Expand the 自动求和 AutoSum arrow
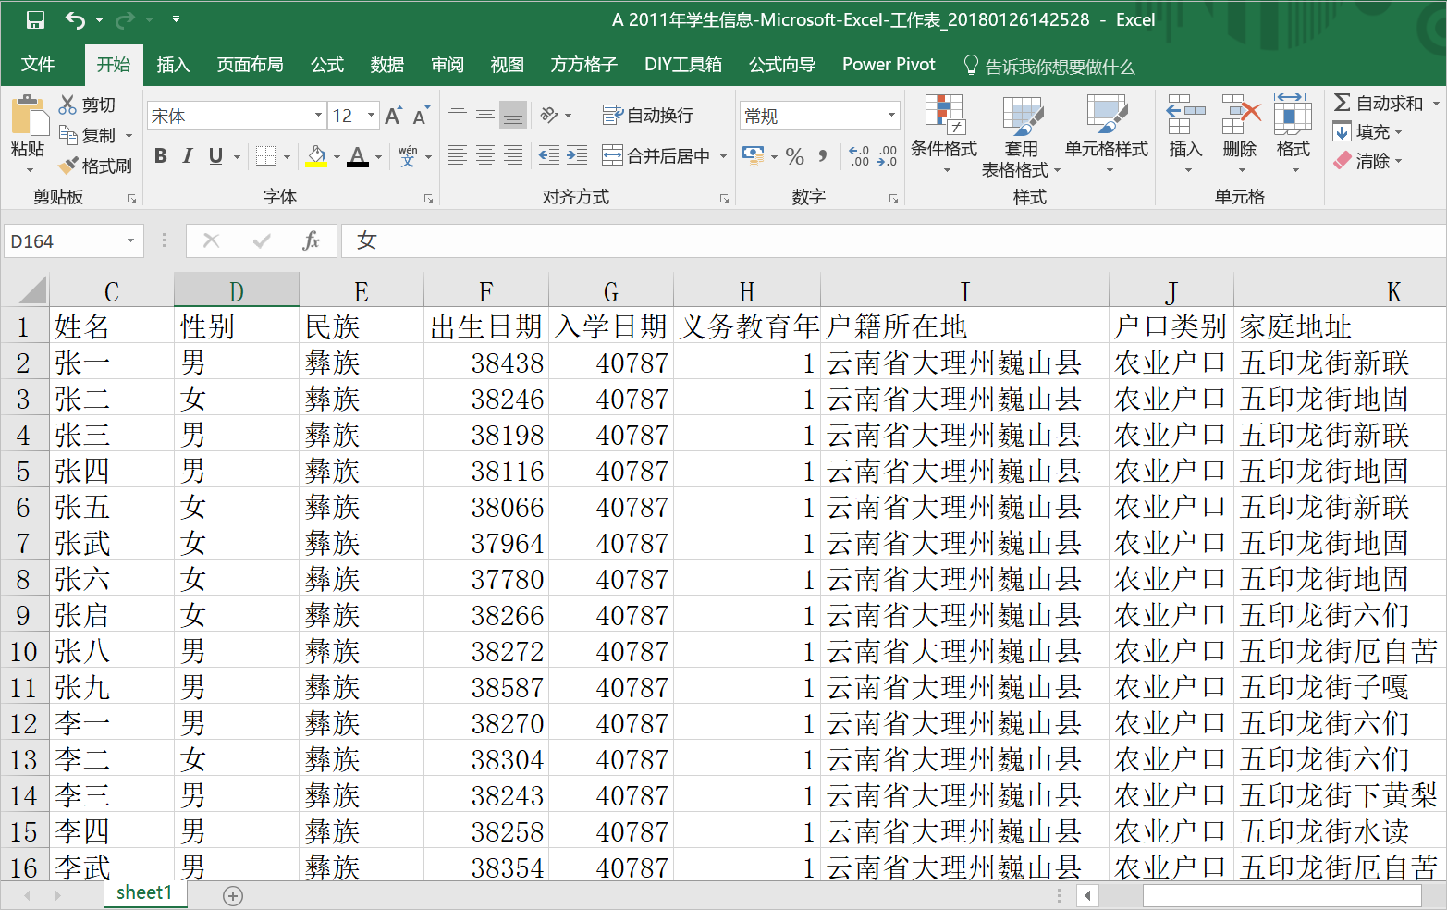This screenshot has height=910, width=1447. pyautogui.click(x=1436, y=103)
